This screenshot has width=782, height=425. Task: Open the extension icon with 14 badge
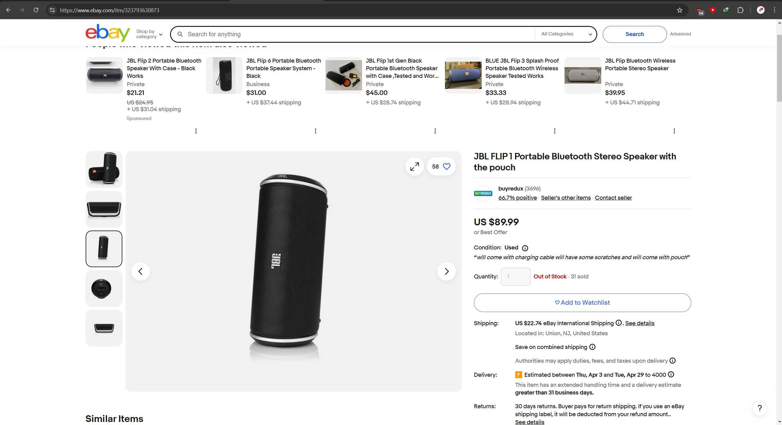click(699, 11)
